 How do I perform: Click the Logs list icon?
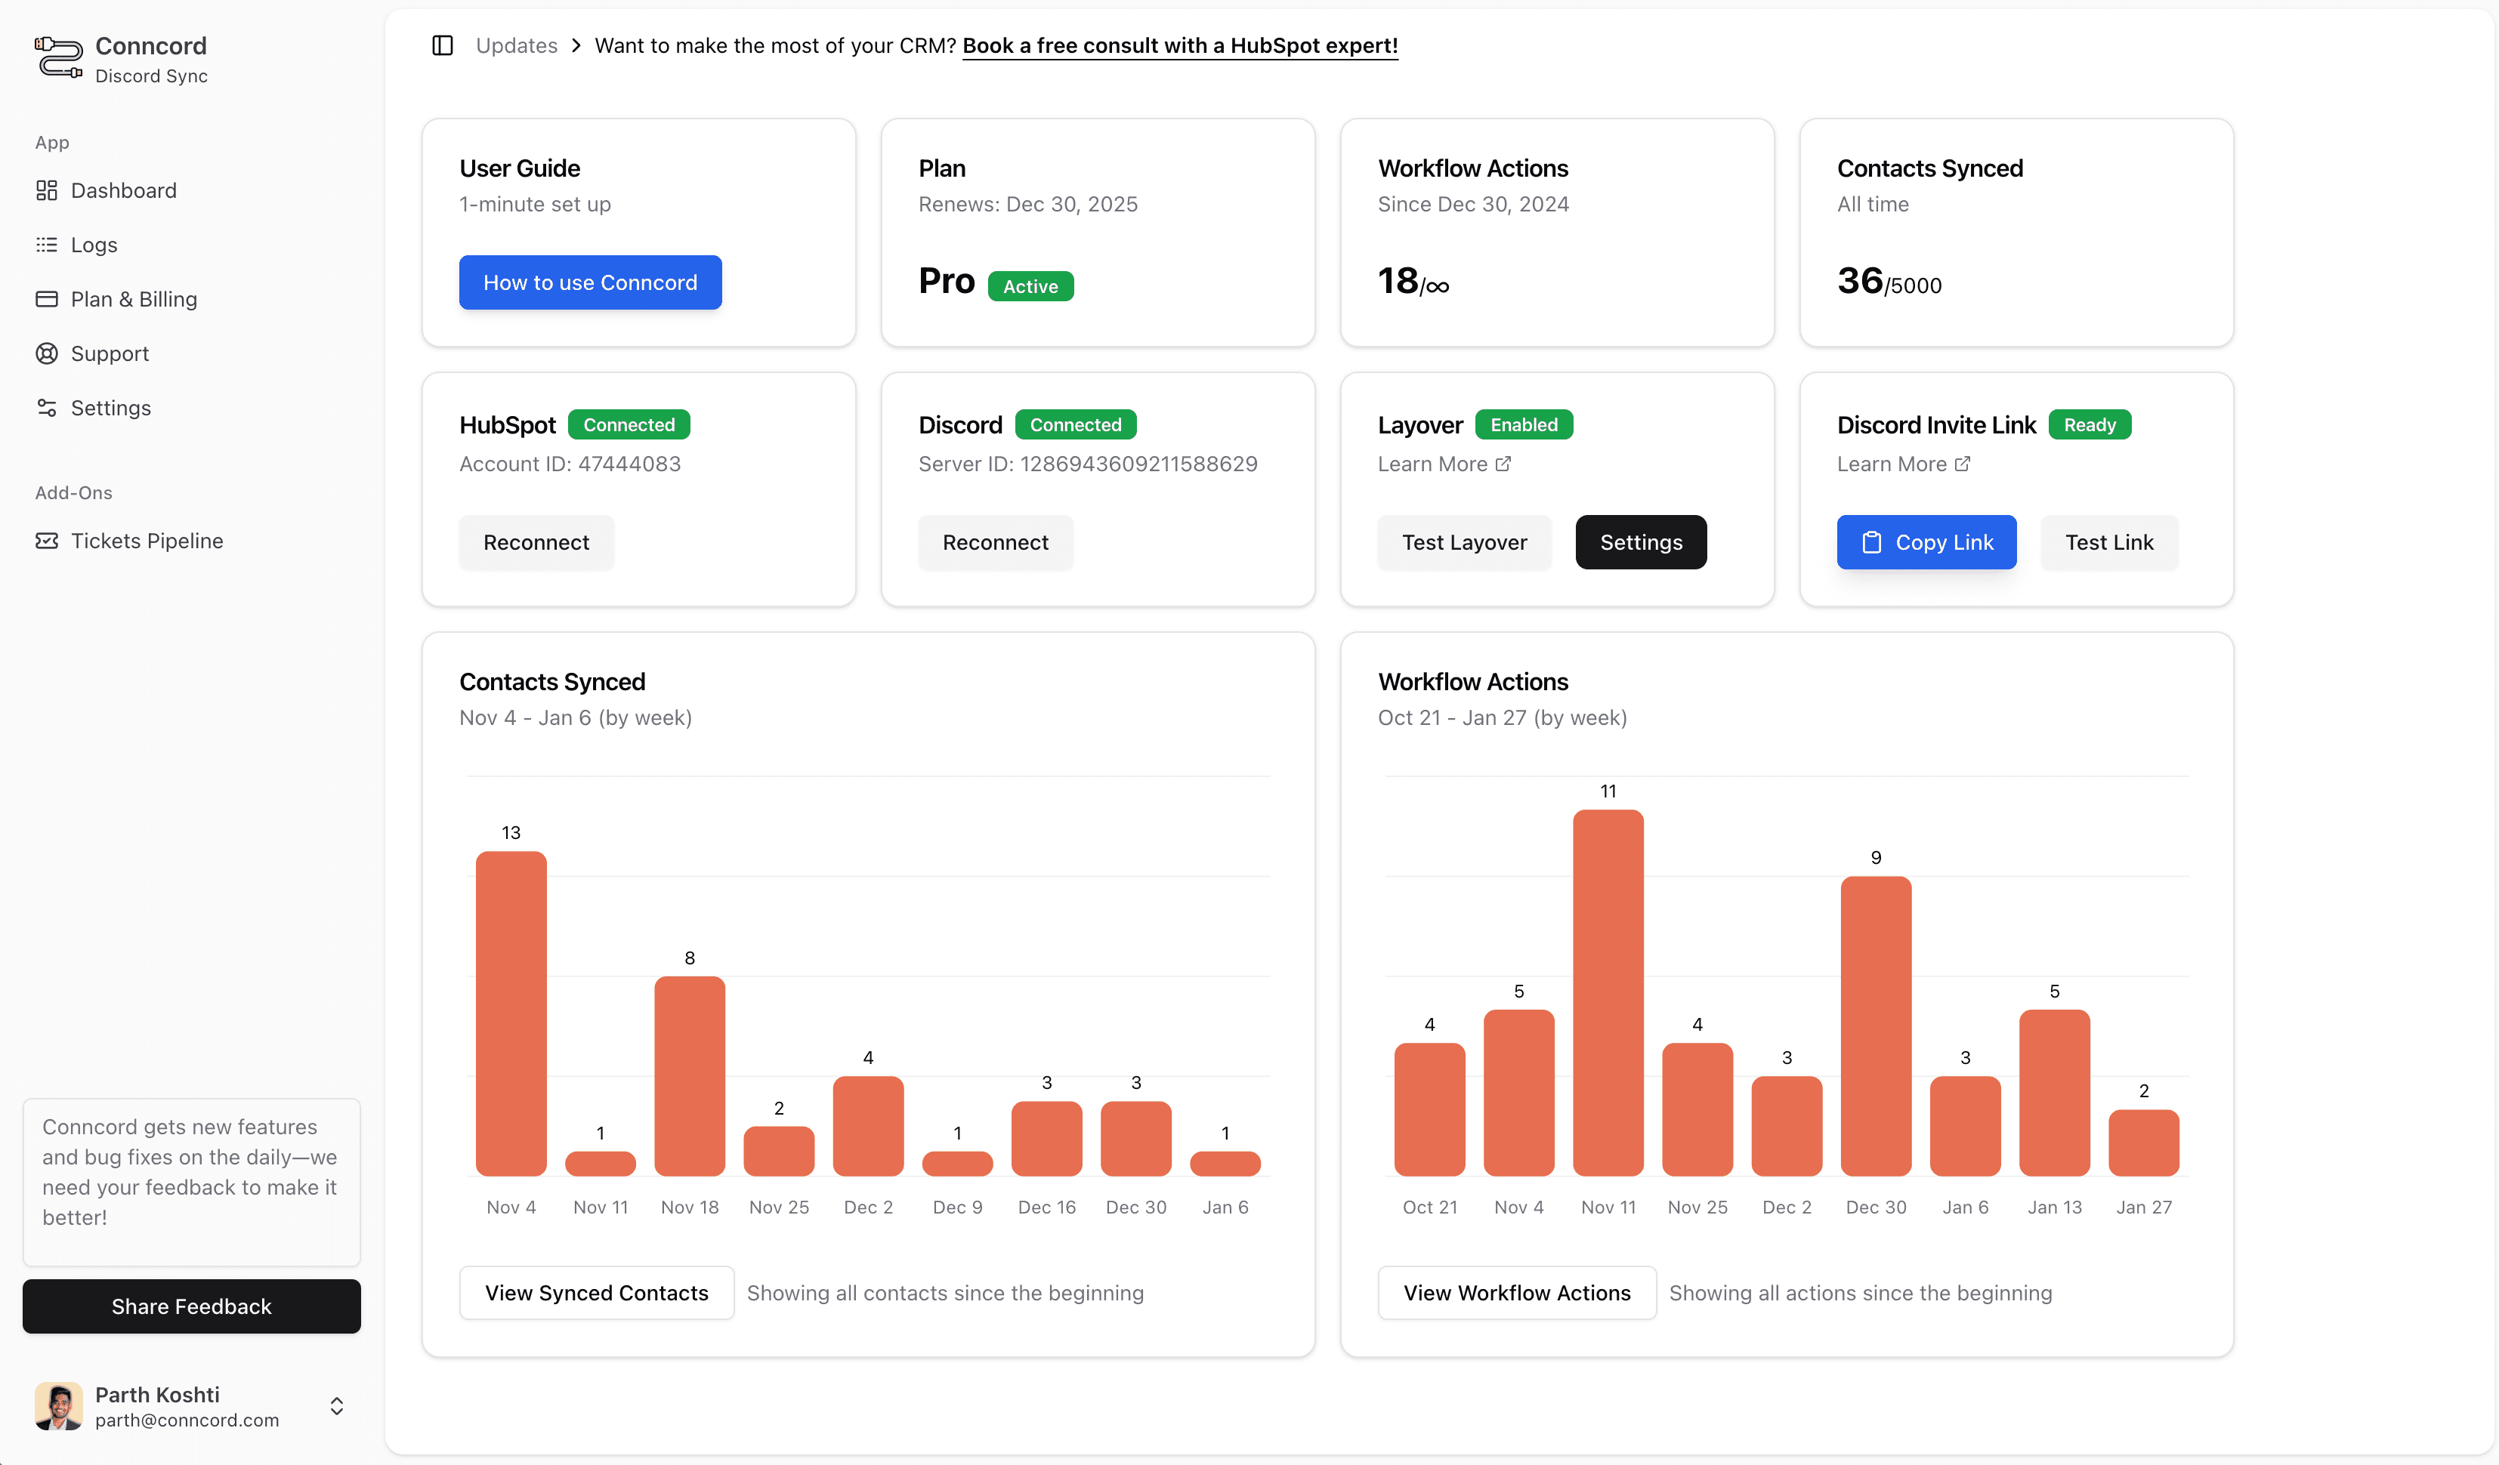(47, 245)
